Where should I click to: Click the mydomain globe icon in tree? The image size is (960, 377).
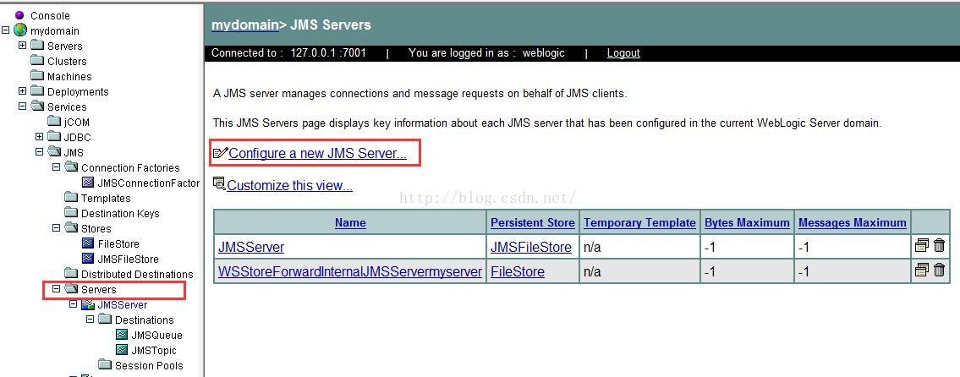[20, 30]
